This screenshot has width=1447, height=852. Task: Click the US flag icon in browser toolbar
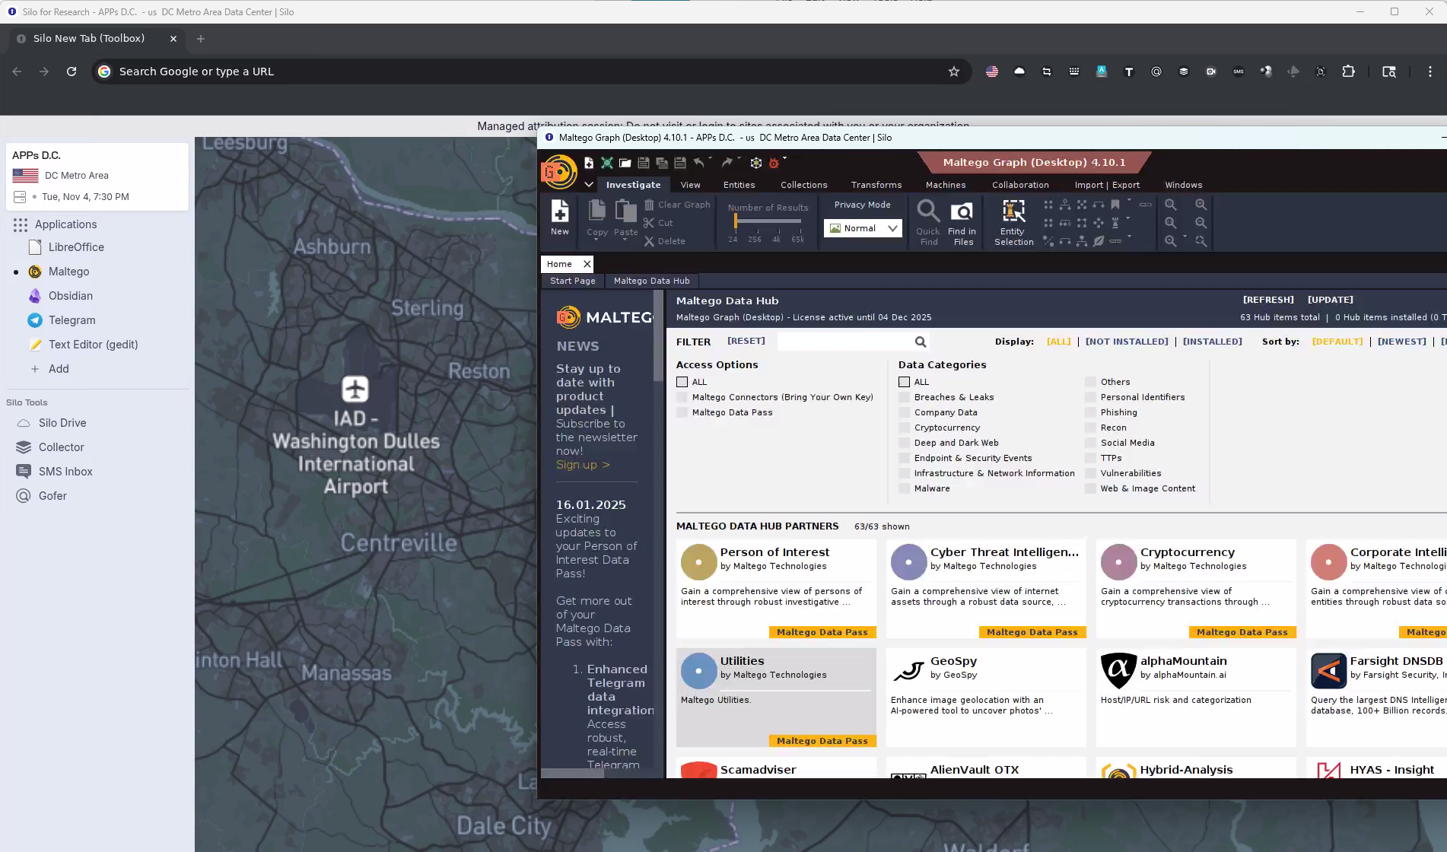pyautogui.click(x=992, y=72)
